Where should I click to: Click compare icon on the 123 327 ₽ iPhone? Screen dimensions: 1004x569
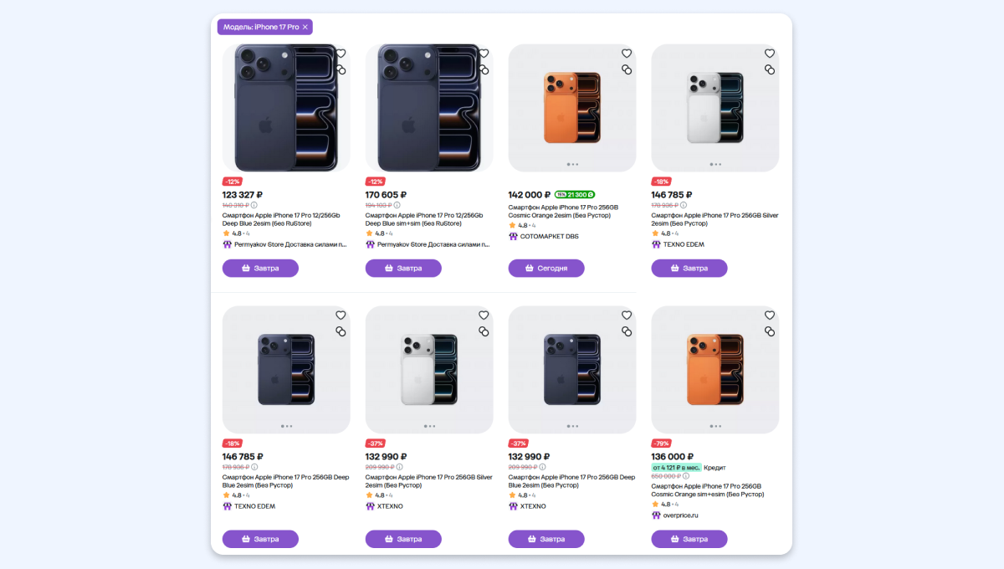(341, 69)
